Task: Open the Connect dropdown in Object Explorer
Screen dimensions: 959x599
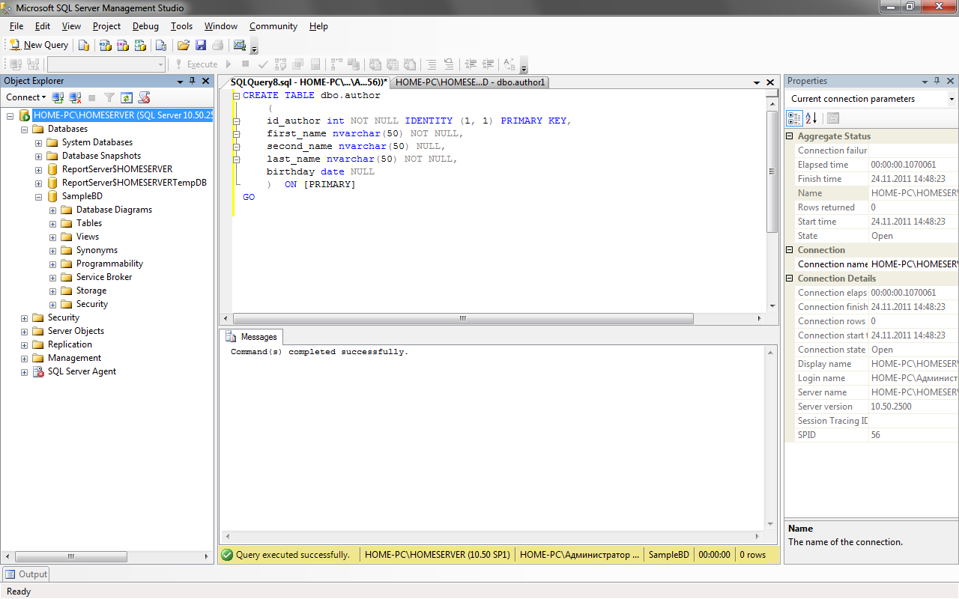Action: pyautogui.click(x=25, y=97)
